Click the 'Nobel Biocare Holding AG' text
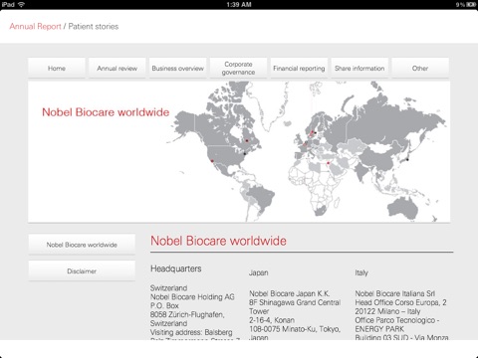The image size is (478, 358). 192,297
